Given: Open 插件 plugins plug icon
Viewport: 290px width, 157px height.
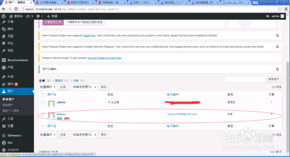Looking at the screenshot, I should point(4,84).
